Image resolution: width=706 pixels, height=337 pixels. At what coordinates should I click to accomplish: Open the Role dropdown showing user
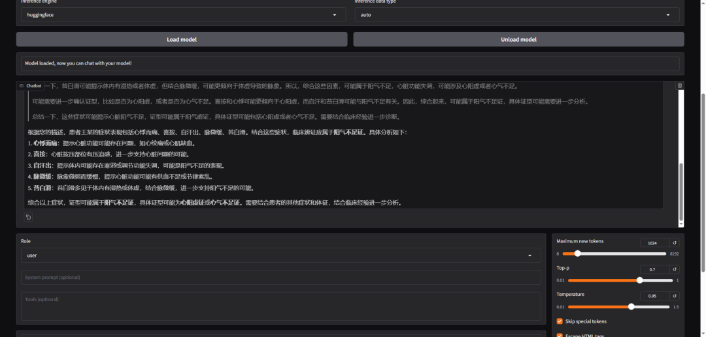pyautogui.click(x=281, y=256)
